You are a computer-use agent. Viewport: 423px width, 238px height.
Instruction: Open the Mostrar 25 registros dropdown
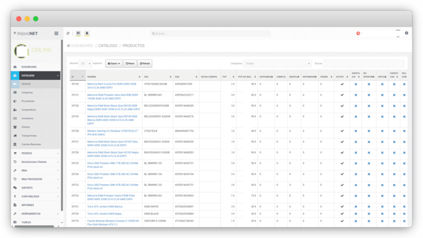tap(85, 64)
